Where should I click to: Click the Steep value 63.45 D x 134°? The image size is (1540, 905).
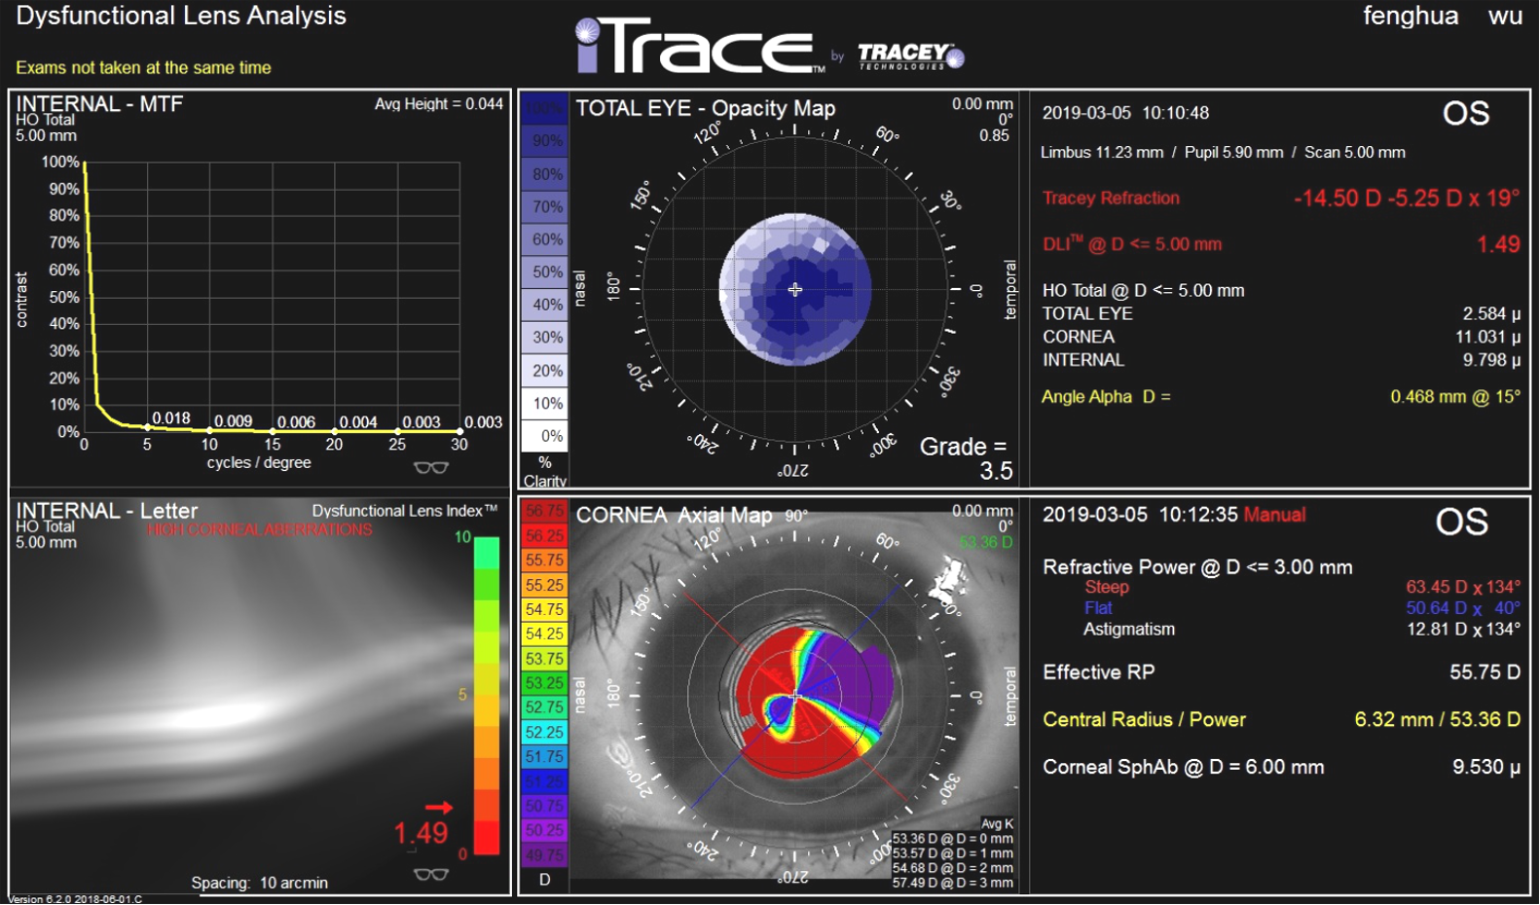pos(1463,588)
